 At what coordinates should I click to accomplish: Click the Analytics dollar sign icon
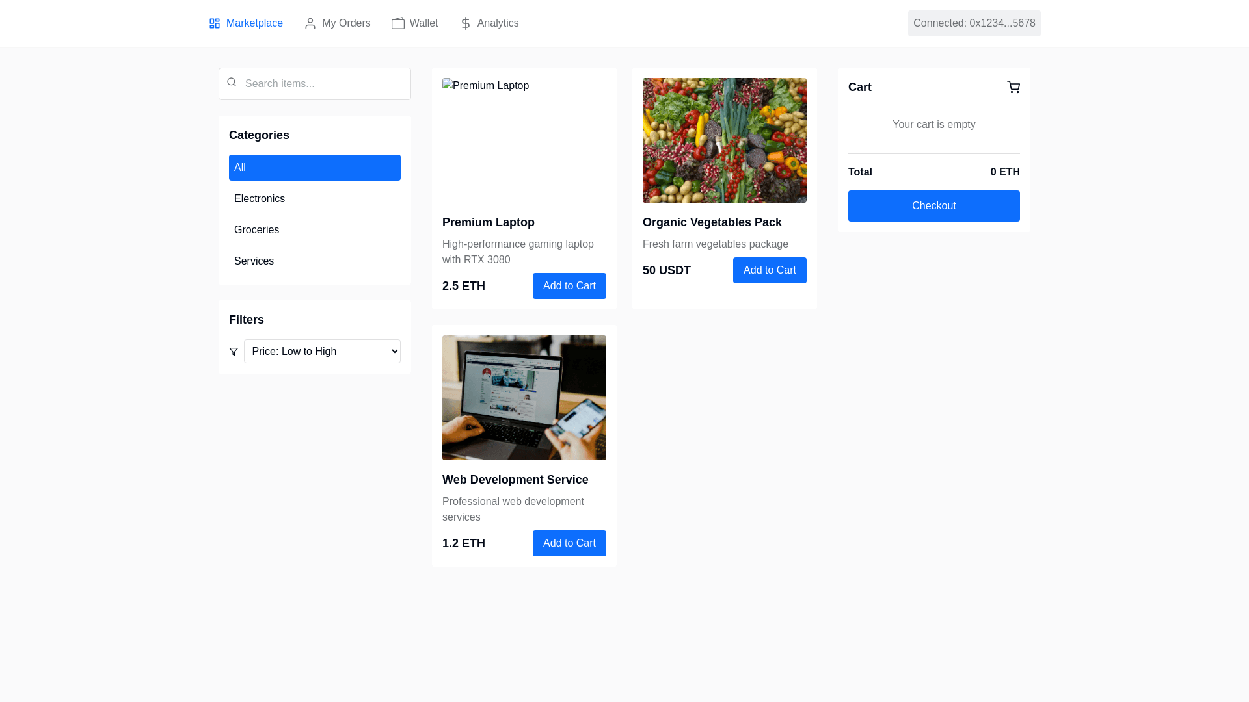point(466,23)
